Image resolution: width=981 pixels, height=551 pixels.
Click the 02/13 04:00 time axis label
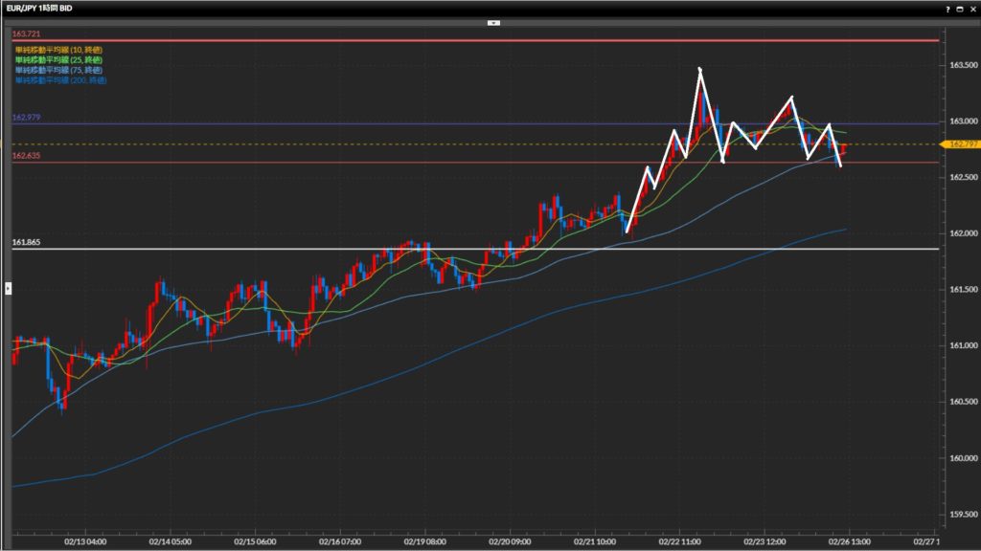[86, 540]
